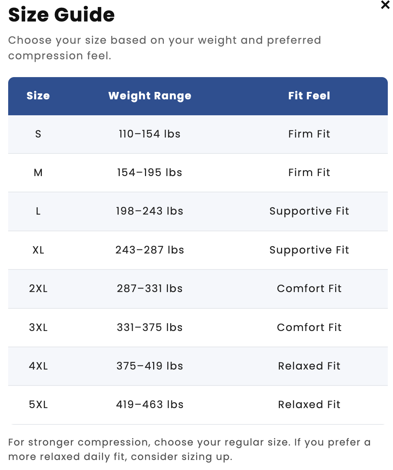Select the 3XL size cell

(38, 327)
